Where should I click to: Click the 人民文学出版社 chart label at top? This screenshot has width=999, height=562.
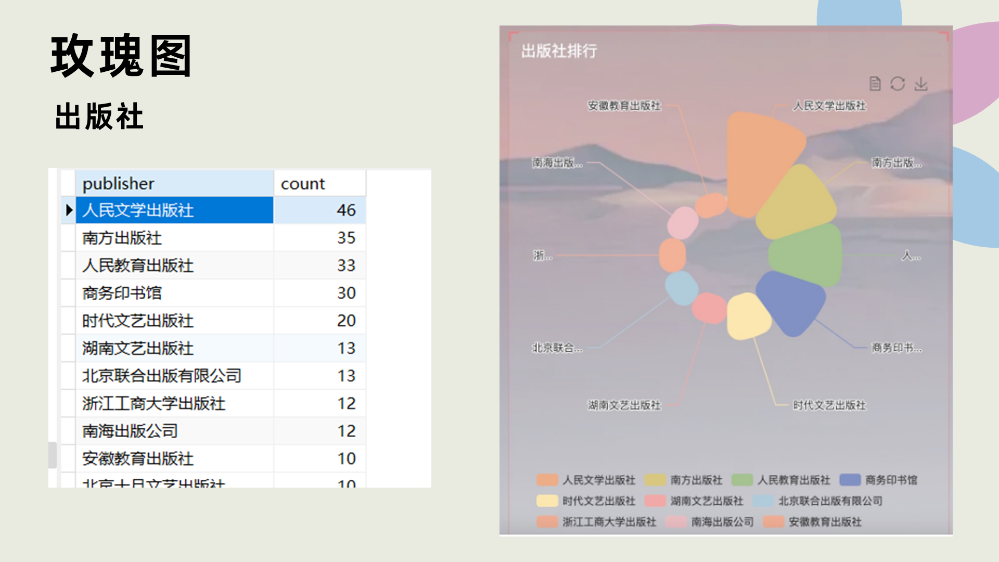pos(829,106)
